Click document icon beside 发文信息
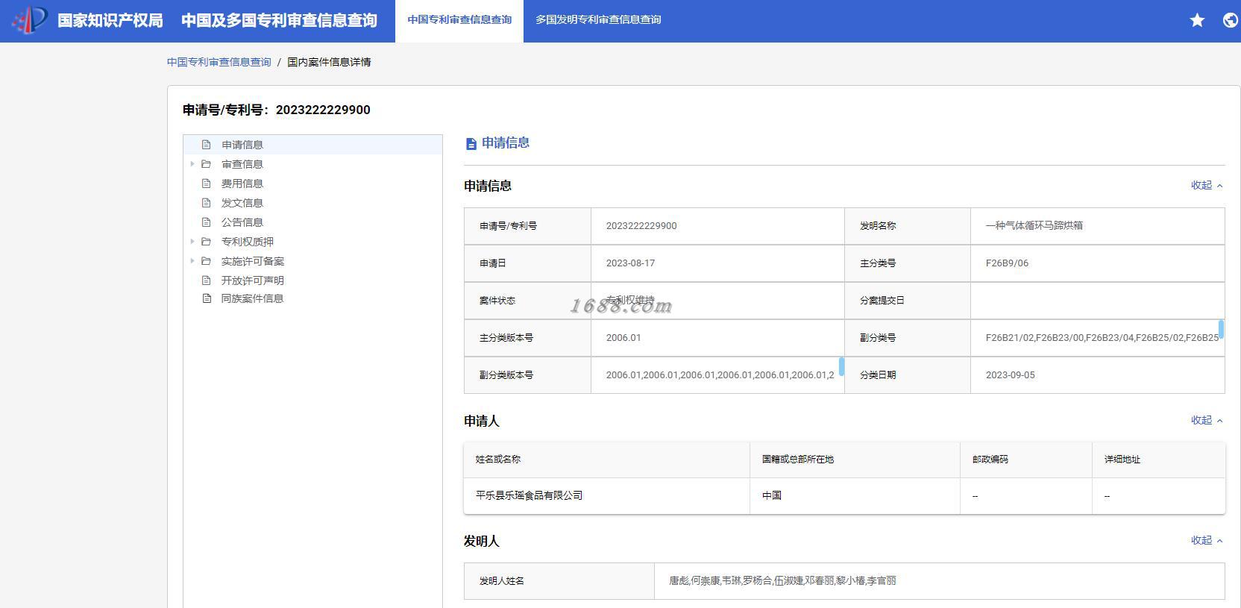 (207, 203)
